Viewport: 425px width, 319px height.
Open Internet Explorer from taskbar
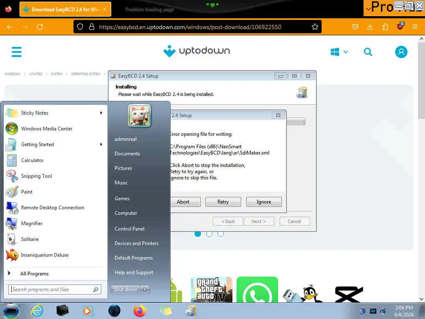37,311
